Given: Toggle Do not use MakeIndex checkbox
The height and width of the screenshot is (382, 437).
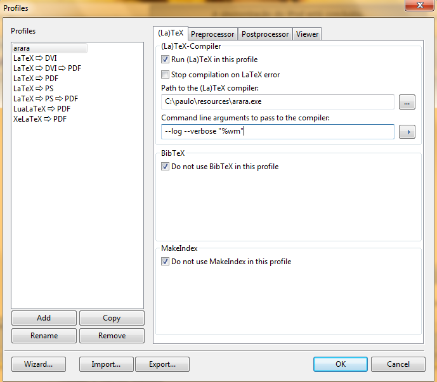Looking at the screenshot, I should click(166, 261).
